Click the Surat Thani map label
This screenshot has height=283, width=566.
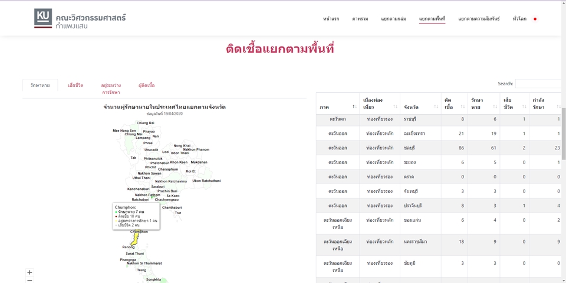tap(134, 254)
